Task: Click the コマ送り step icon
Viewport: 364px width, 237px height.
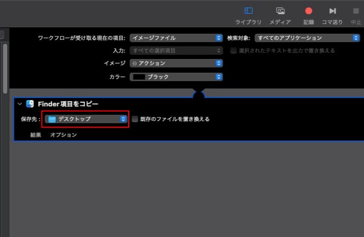Action: [x=332, y=11]
